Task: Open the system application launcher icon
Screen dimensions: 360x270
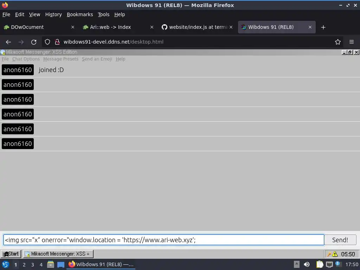Action: pos(6,264)
